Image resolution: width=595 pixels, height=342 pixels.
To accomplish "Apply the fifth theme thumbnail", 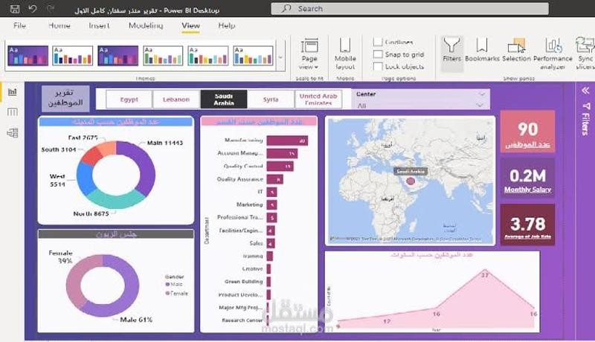I will (208, 55).
